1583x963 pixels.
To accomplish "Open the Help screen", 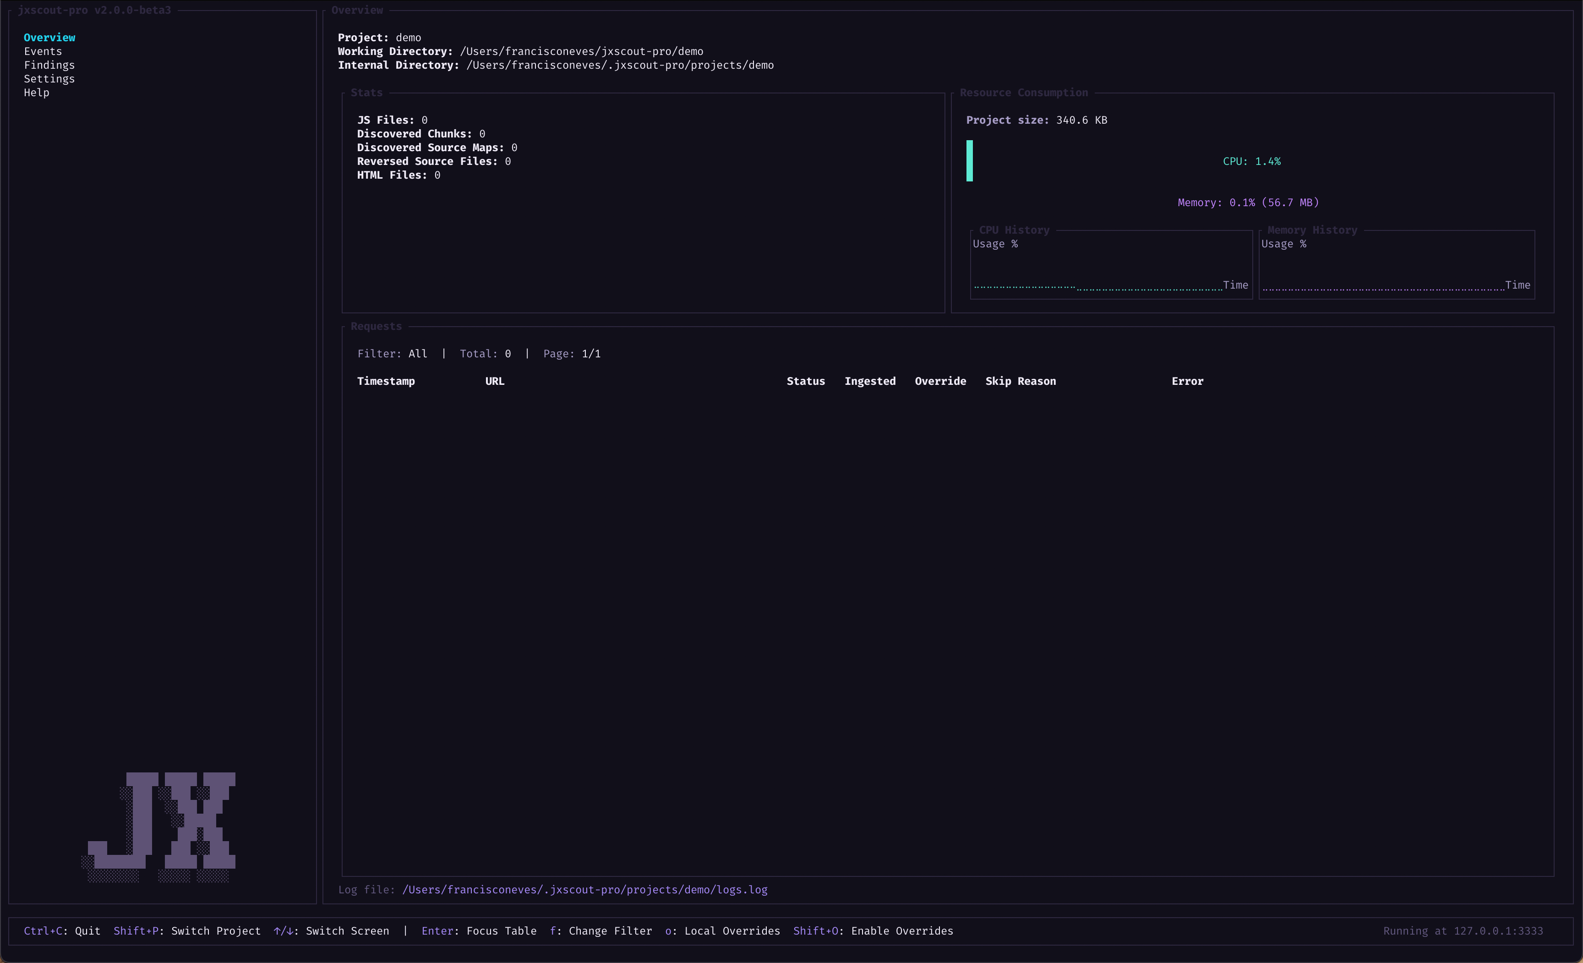I will tap(37, 93).
